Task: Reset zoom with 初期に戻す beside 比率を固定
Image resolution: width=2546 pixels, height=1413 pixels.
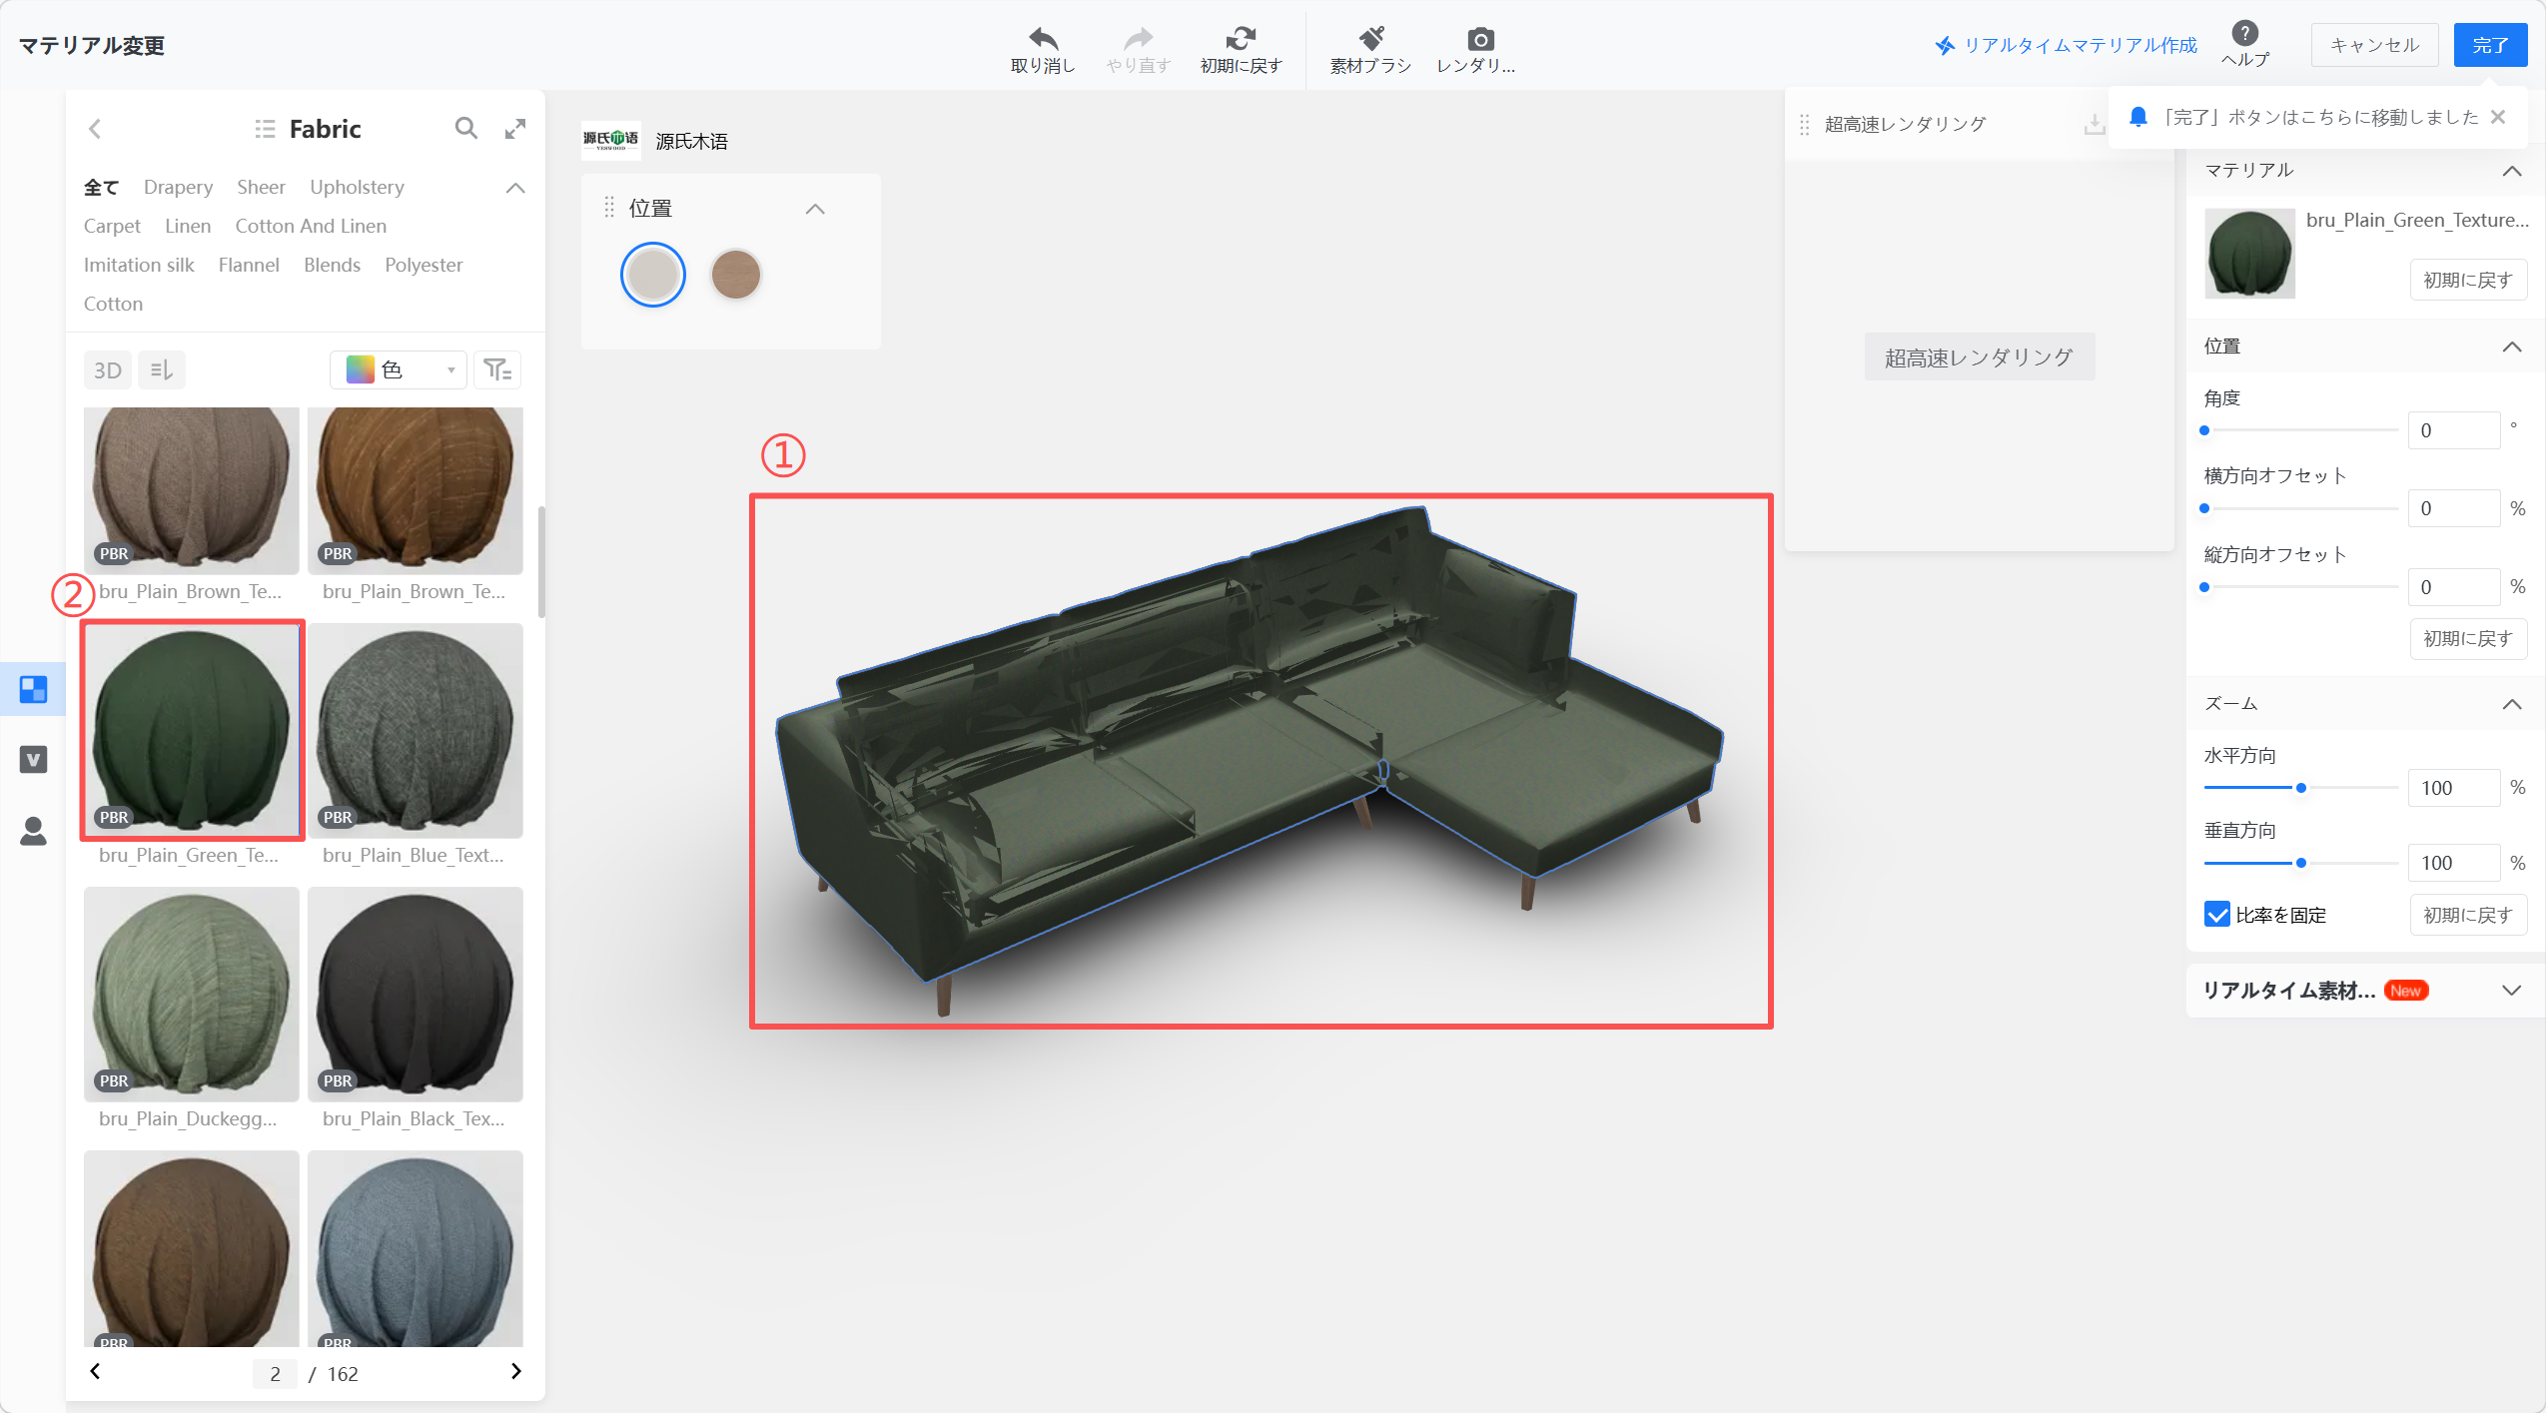Action: click(2468, 915)
